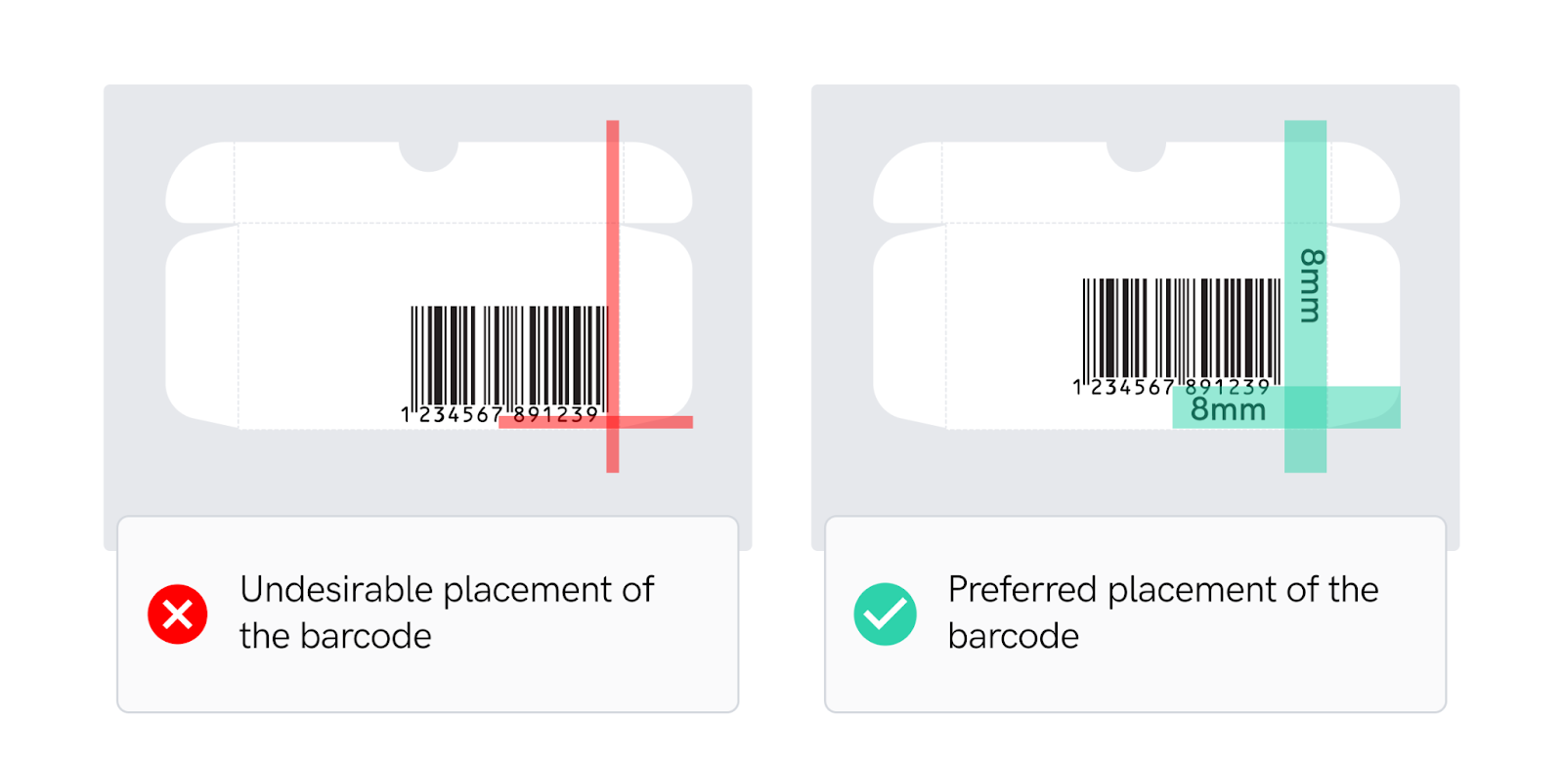Click the horizontal red guide line
Image resolution: width=1564 pixels, height=760 pixels.
pyautogui.click(x=595, y=422)
